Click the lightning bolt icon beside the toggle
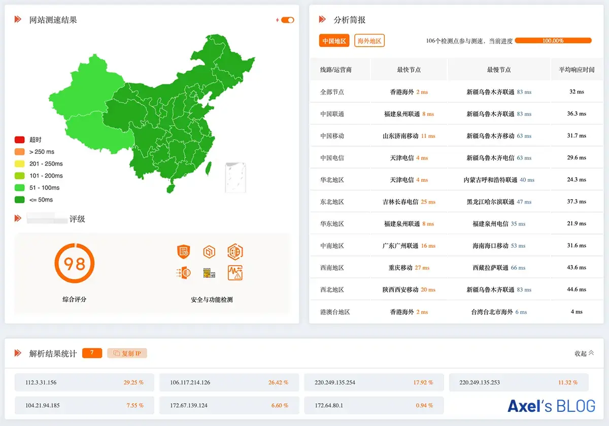Image resolution: width=609 pixels, height=426 pixels. click(277, 20)
